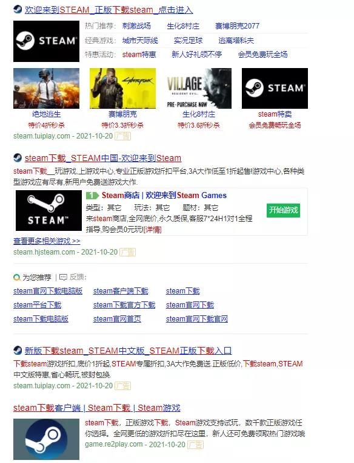Viewport: 354px width, 463px height.
Task: Open the 赛博朋克2077 link
Action: [237, 26]
